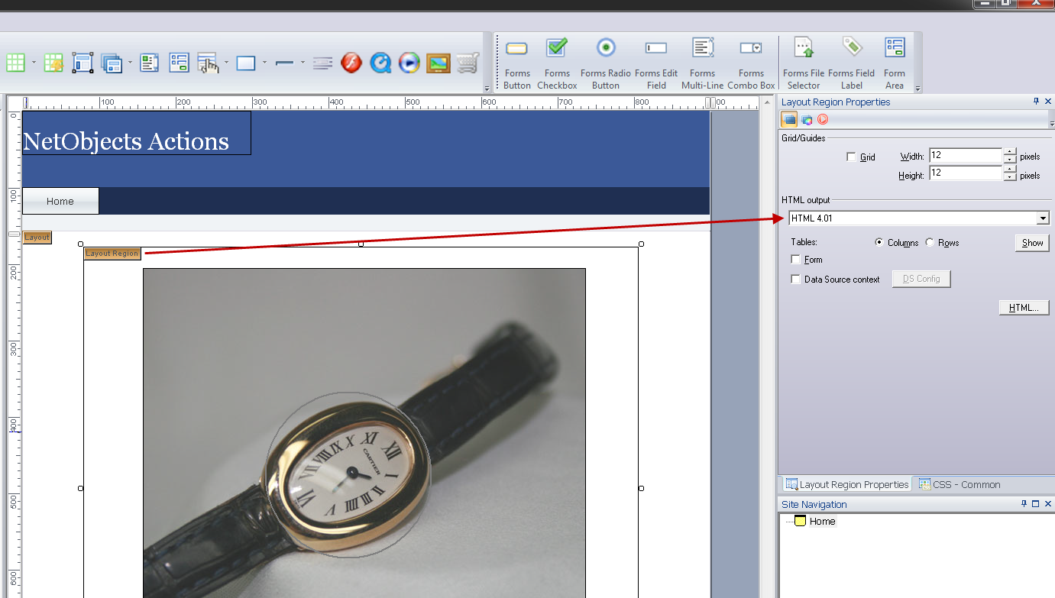1055x598 pixels.
Task: Enable the Data Source context checkbox
Action: (796, 280)
